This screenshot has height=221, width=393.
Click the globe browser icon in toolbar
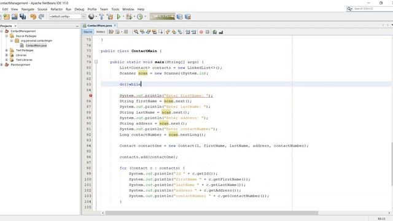91,17
